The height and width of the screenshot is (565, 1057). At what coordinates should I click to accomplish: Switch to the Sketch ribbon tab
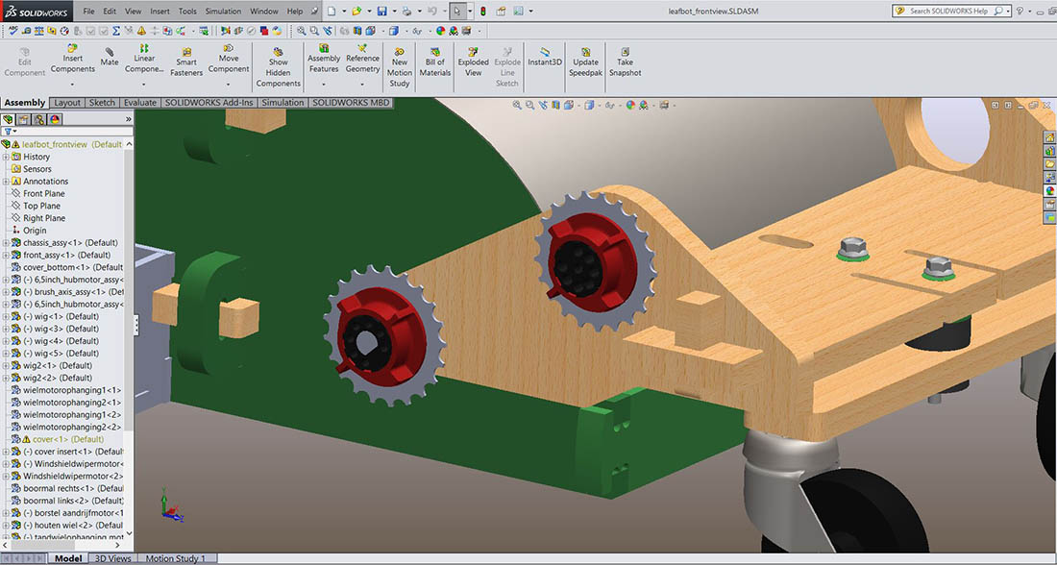(x=102, y=103)
